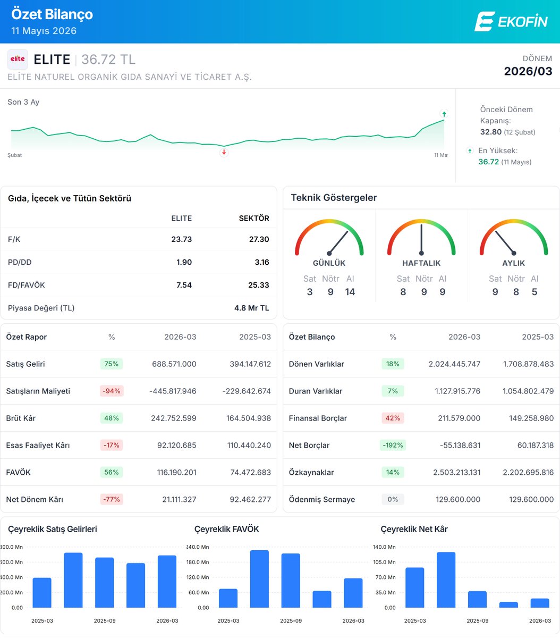Image resolution: width=560 pixels, height=638 pixels.
Task: Click the GÜNLÜK technical gauge
Action: coord(329,237)
